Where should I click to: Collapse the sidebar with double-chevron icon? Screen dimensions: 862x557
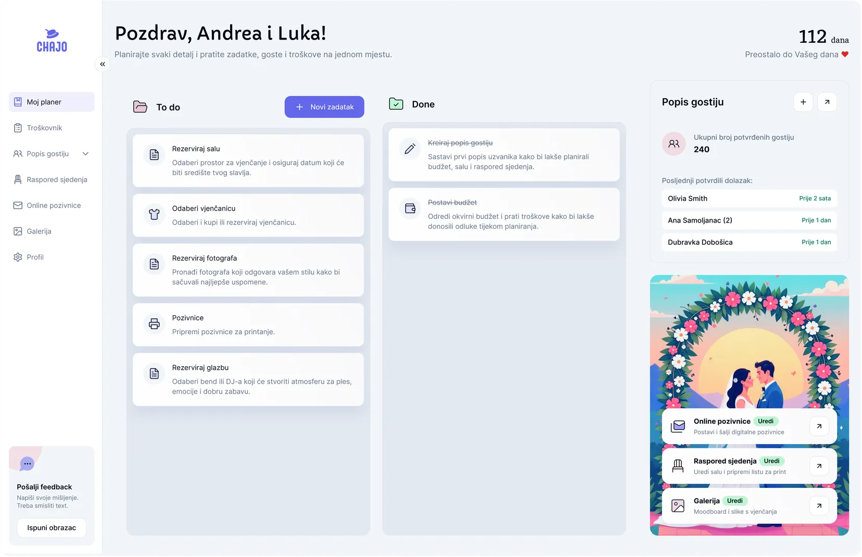[x=103, y=64]
